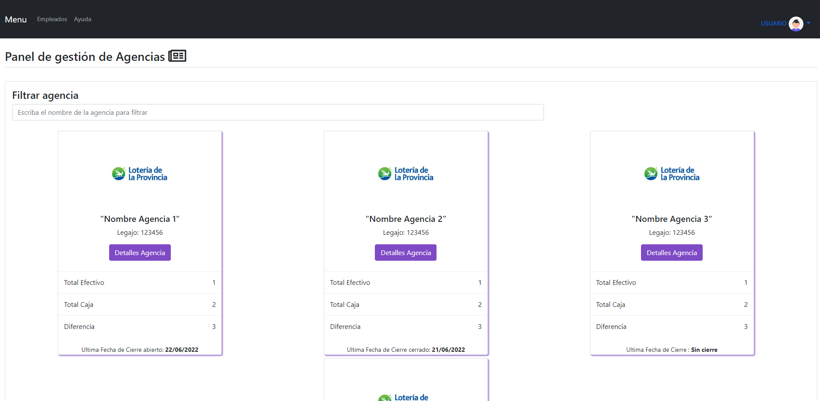This screenshot has height=401, width=820.
Task: Click the Menu brand link
Action: [16, 19]
